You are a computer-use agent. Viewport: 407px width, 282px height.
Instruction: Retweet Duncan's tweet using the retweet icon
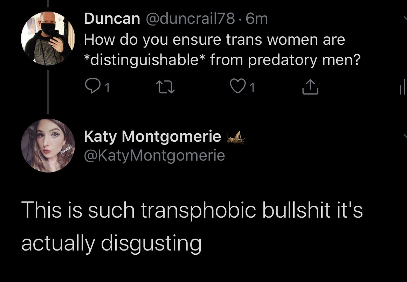(165, 87)
